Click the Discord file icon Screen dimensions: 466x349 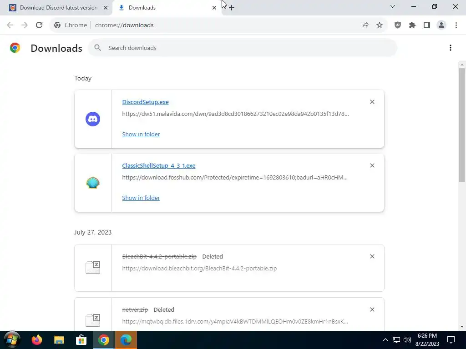click(93, 119)
